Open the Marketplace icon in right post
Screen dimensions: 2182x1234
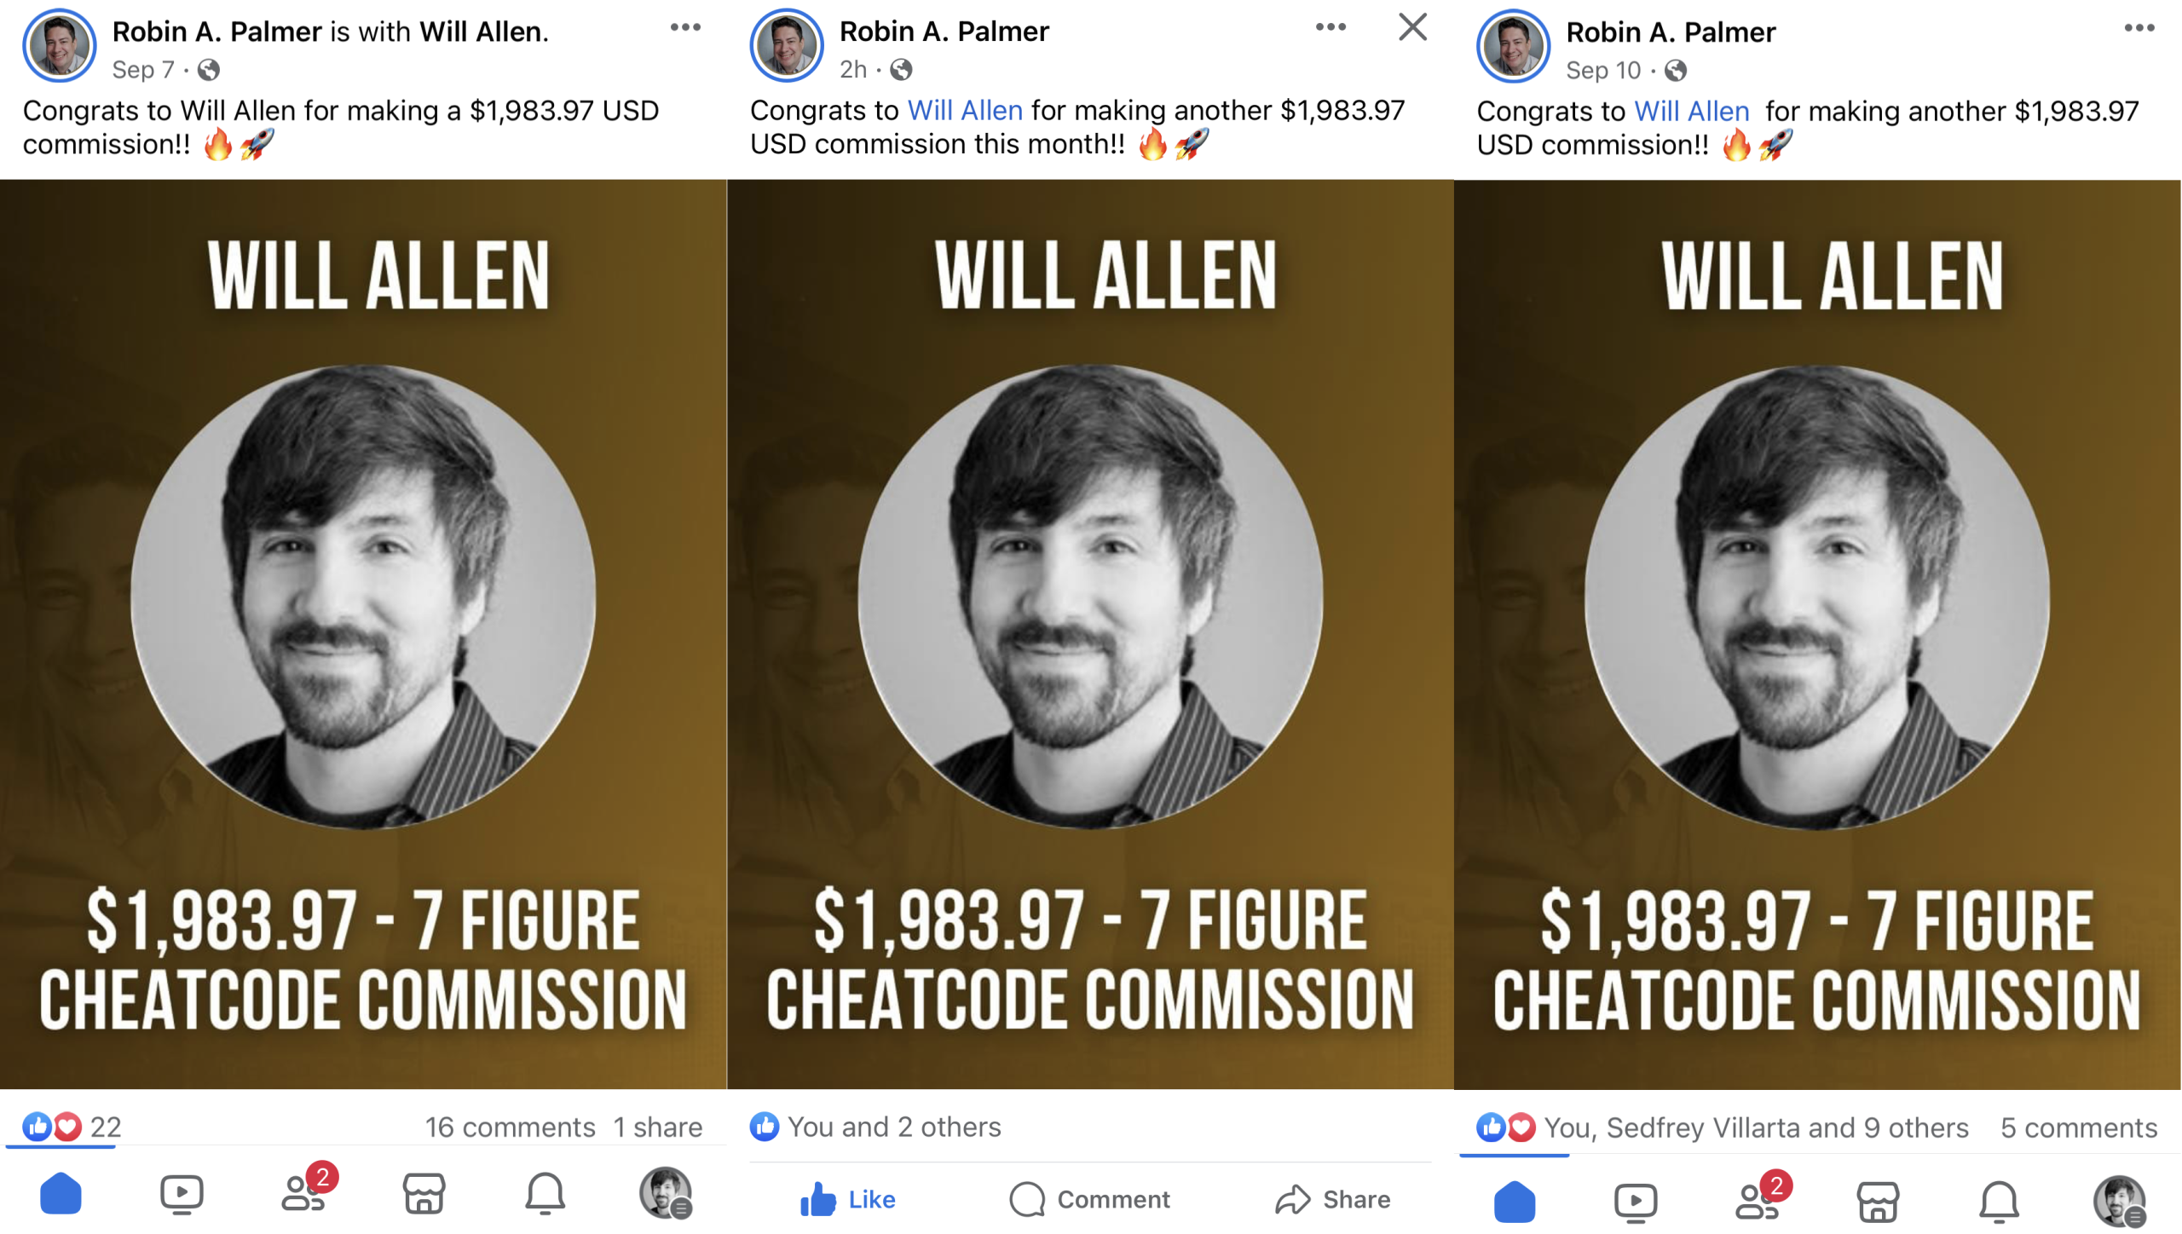[x=1878, y=1202]
